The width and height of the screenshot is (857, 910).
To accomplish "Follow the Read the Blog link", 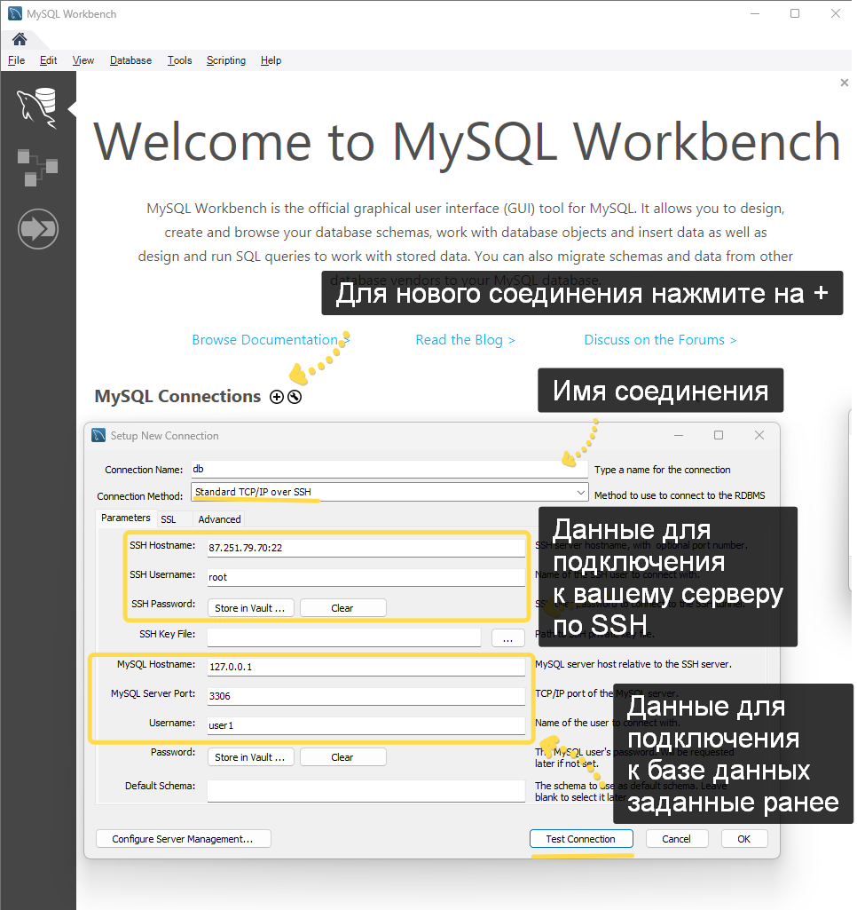I will (x=465, y=339).
